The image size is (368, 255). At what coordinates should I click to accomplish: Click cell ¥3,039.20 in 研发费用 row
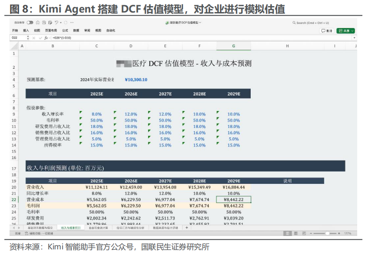[x=233, y=218]
